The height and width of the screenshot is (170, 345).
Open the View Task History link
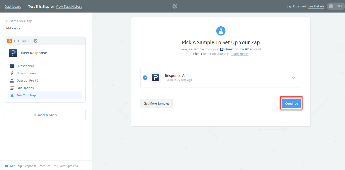(x=69, y=6)
